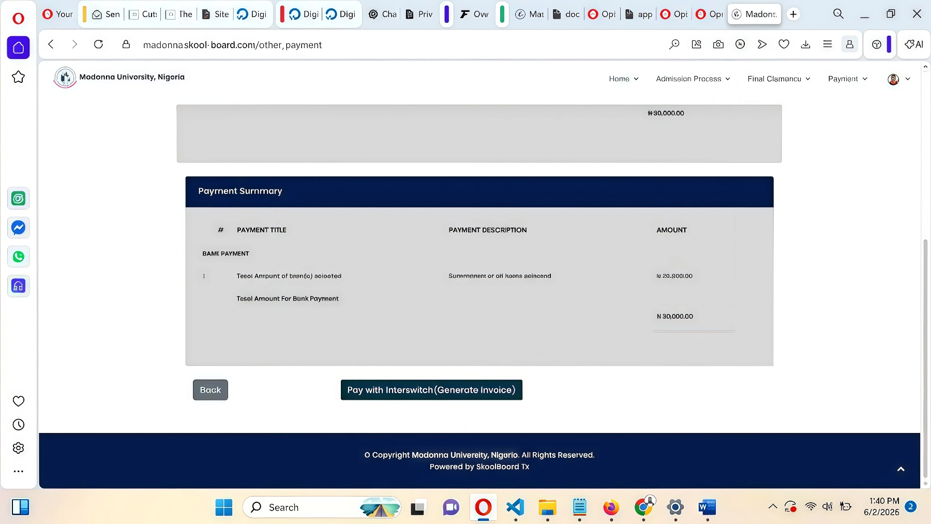Show hidden system tray icons chevron
This screenshot has width=931, height=524.
(x=772, y=507)
